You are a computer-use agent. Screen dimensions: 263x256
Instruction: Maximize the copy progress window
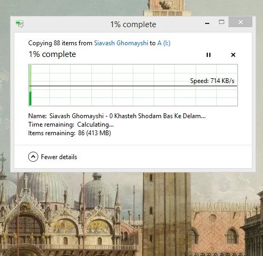[x=222, y=22]
